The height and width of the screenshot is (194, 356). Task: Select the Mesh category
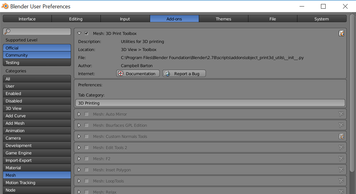tap(37, 175)
